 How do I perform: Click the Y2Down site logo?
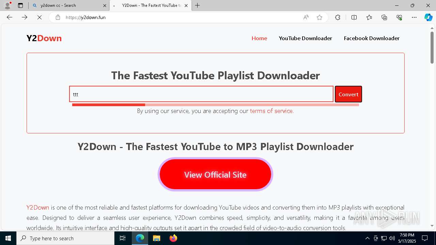44,38
